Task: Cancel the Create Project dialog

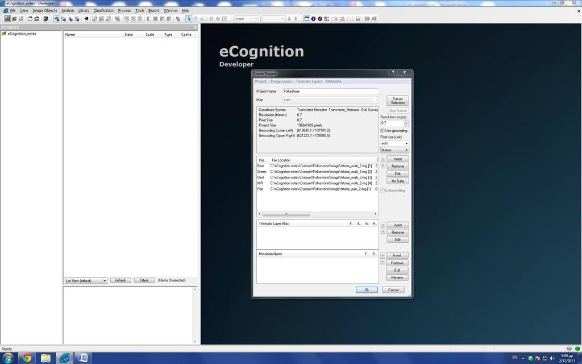Action: point(393,289)
